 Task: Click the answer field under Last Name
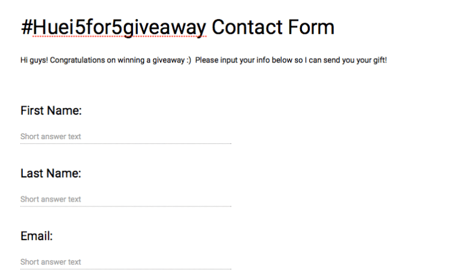pos(126,199)
